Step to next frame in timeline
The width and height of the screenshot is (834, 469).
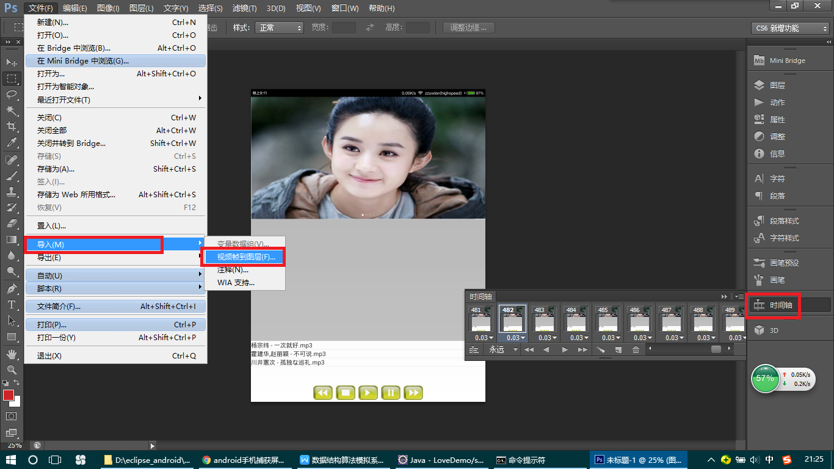[582, 350]
